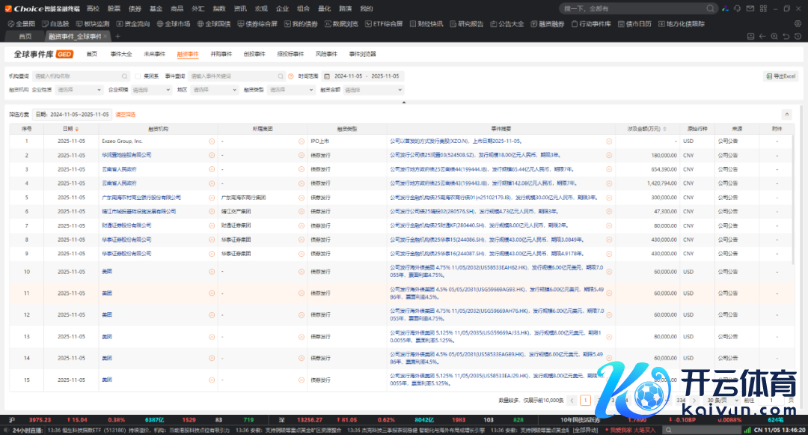Click the sort arrow on 日期 column
The height and width of the screenshot is (435, 808).
pyautogui.click(x=77, y=129)
